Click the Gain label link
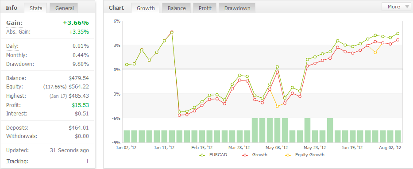Image resolution: width=413 pixels, height=169 pixels. pyautogui.click(x=15, y=23)
